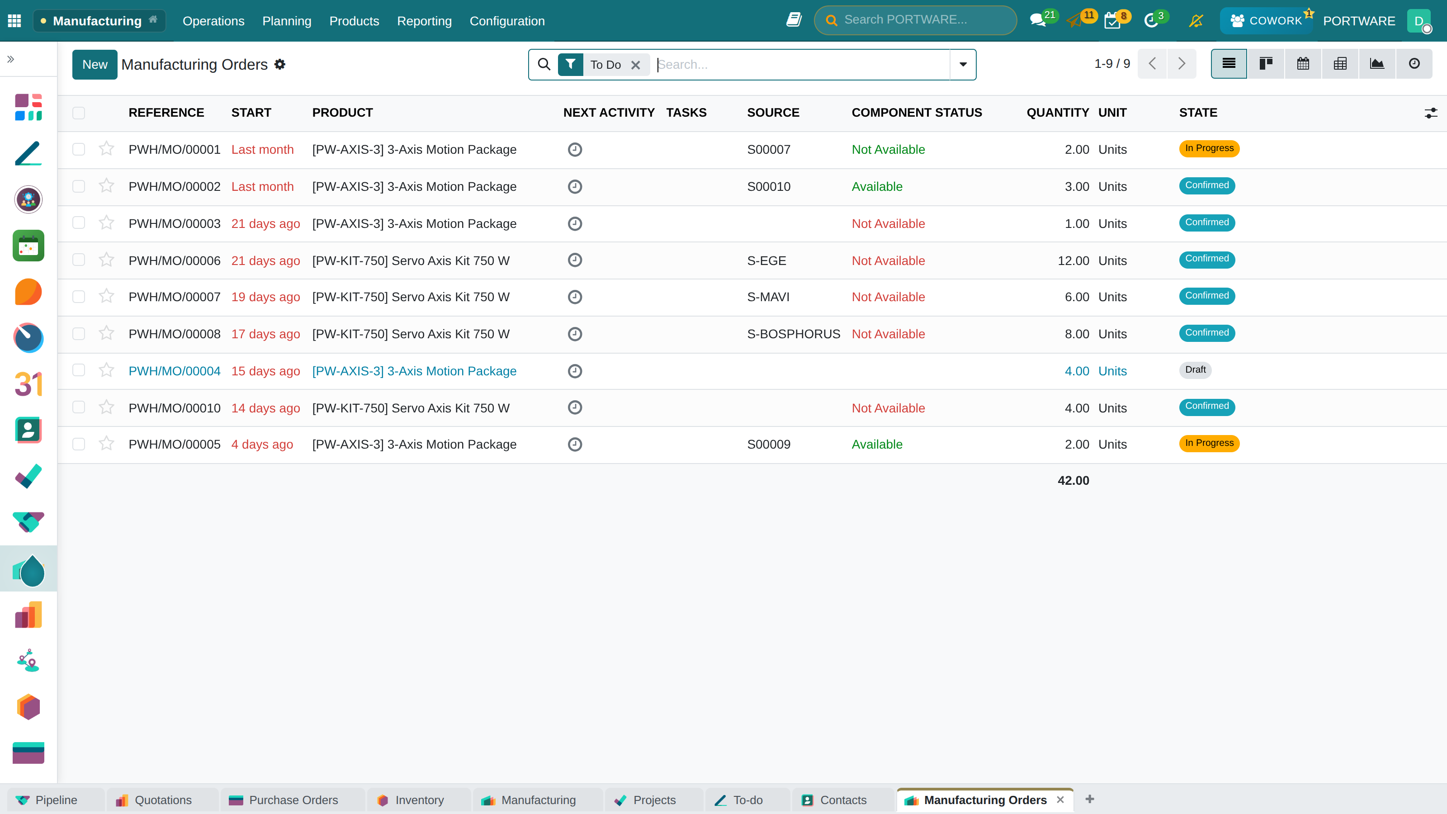
Task: Switch to Kanban view
Action: (x=1266, y=64)
